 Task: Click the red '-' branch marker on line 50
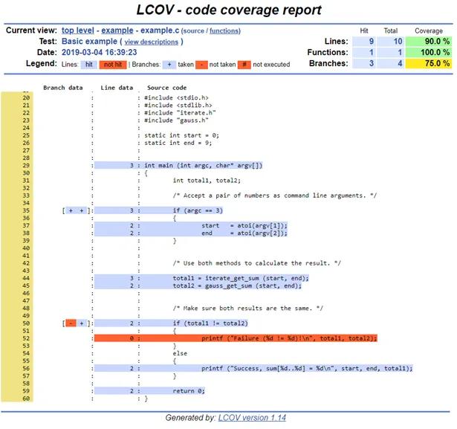click(x=71, y=323)
